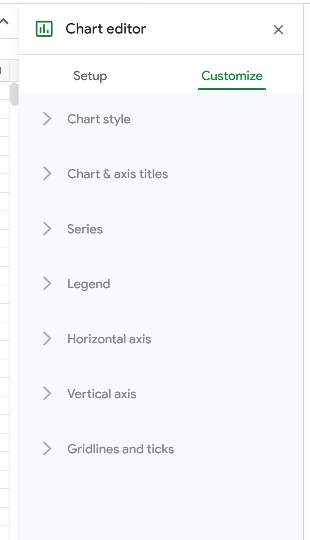Open the Vertical axis settings
310x540 pixels.
click(102, 393)
